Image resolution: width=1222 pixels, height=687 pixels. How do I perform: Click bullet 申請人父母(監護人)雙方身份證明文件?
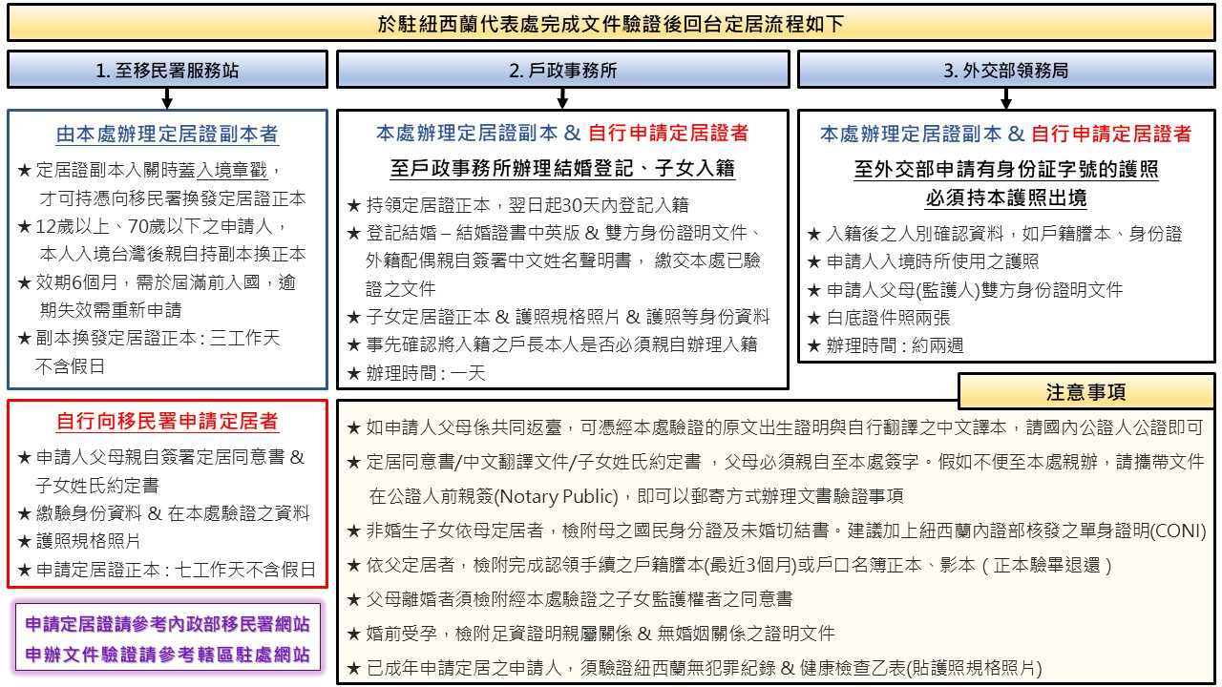pyautogui.click(x=965, y=289)
